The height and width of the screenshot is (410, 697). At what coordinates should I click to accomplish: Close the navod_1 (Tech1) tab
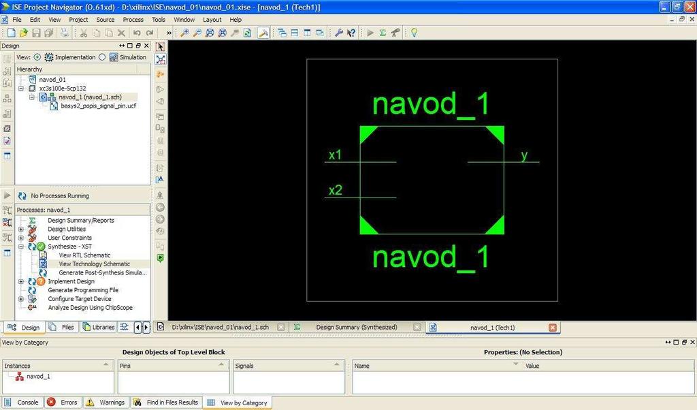click(x=553, y=328)
